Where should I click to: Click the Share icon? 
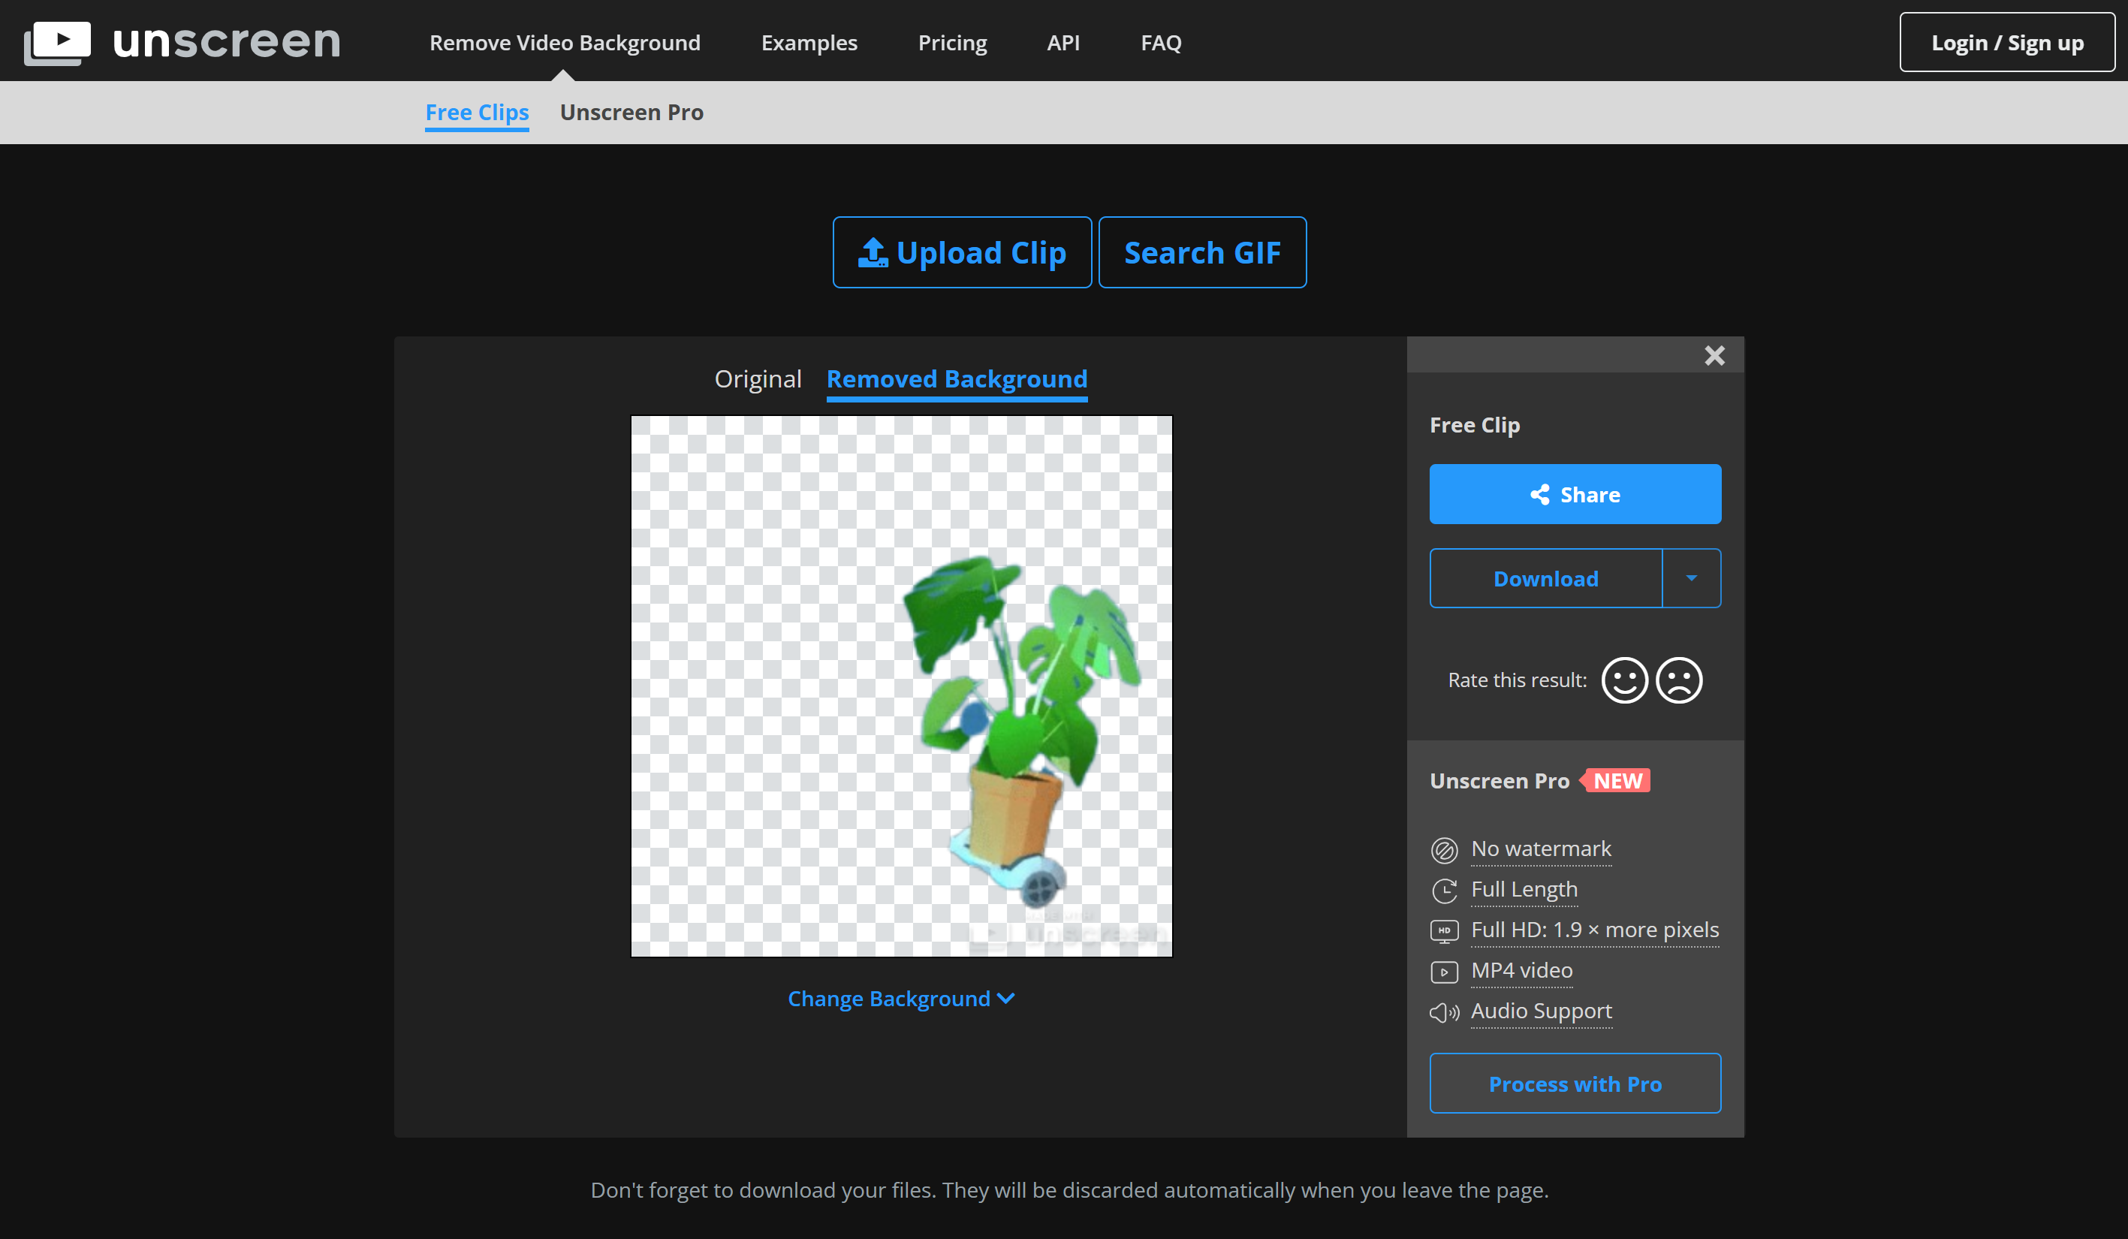point(1539,494)
